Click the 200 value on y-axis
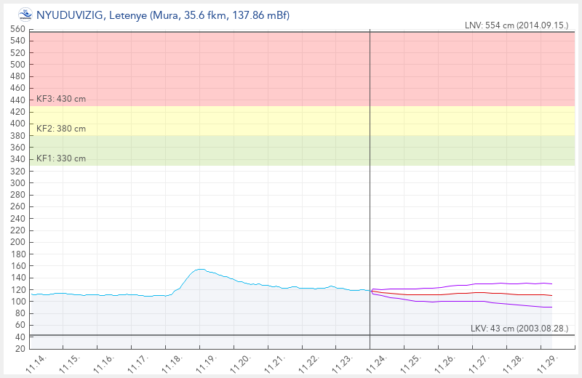This screenshot has height=378, width=582. (x=17, y=242)
